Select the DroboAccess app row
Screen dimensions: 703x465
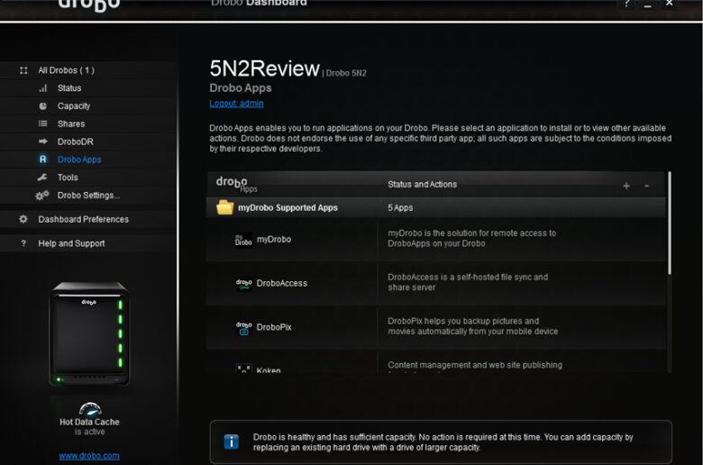(436, 283)
